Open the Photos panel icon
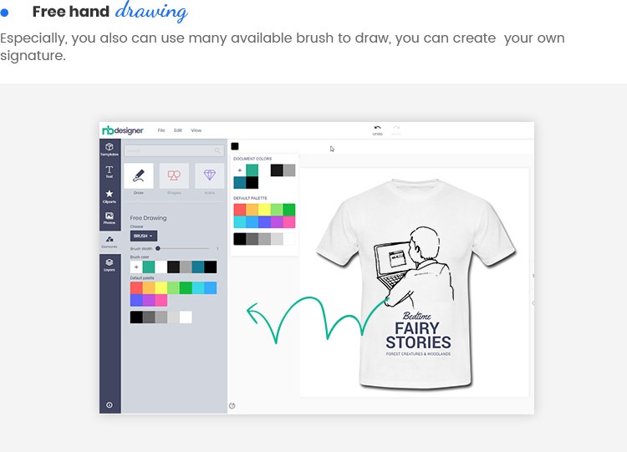 pyautogui.click(x=110, y=218)
